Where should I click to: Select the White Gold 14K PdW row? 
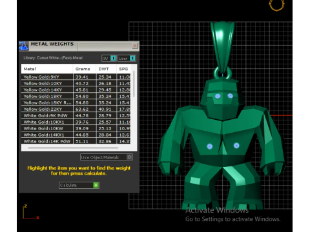pyautogui.click(x=76, y=141)
